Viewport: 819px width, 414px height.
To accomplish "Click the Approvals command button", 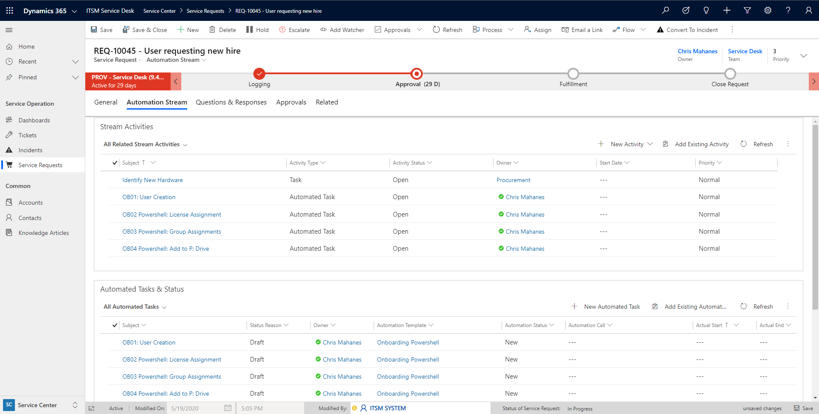I will 392,30.
